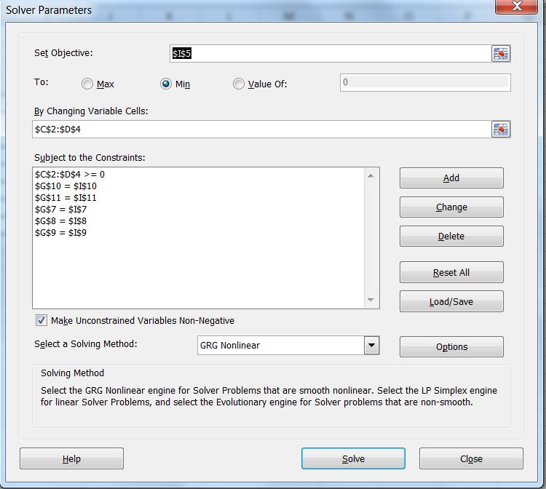The width and height of the screenshot is (546, 489).
Task: Click the Close button at bottom
Action: [x=471, y=458]
